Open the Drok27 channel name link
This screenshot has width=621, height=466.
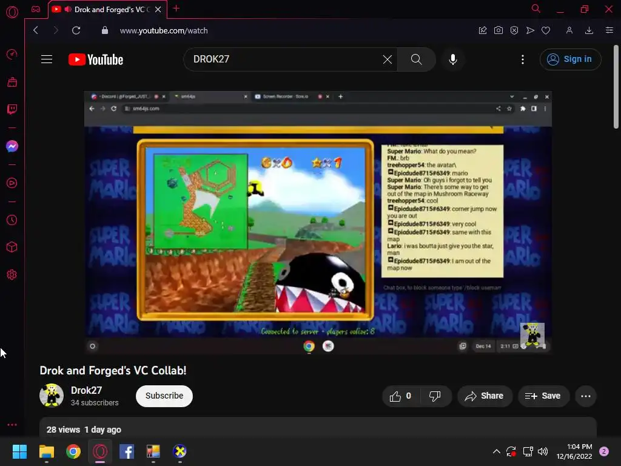[86, 390]
